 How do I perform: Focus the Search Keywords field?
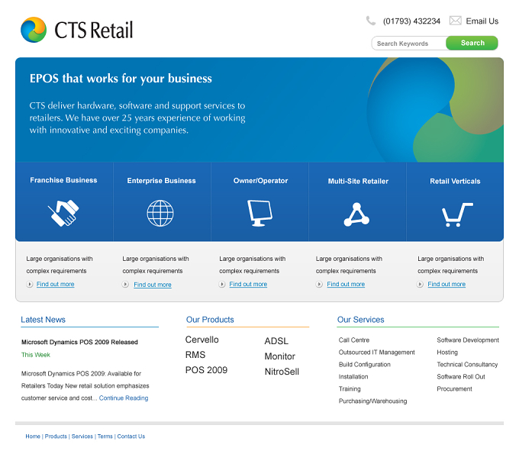(x=409, y=43)
